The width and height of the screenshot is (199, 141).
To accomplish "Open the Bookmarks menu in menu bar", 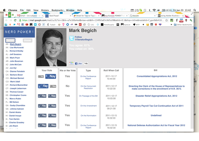I will [x=57, y=10].
